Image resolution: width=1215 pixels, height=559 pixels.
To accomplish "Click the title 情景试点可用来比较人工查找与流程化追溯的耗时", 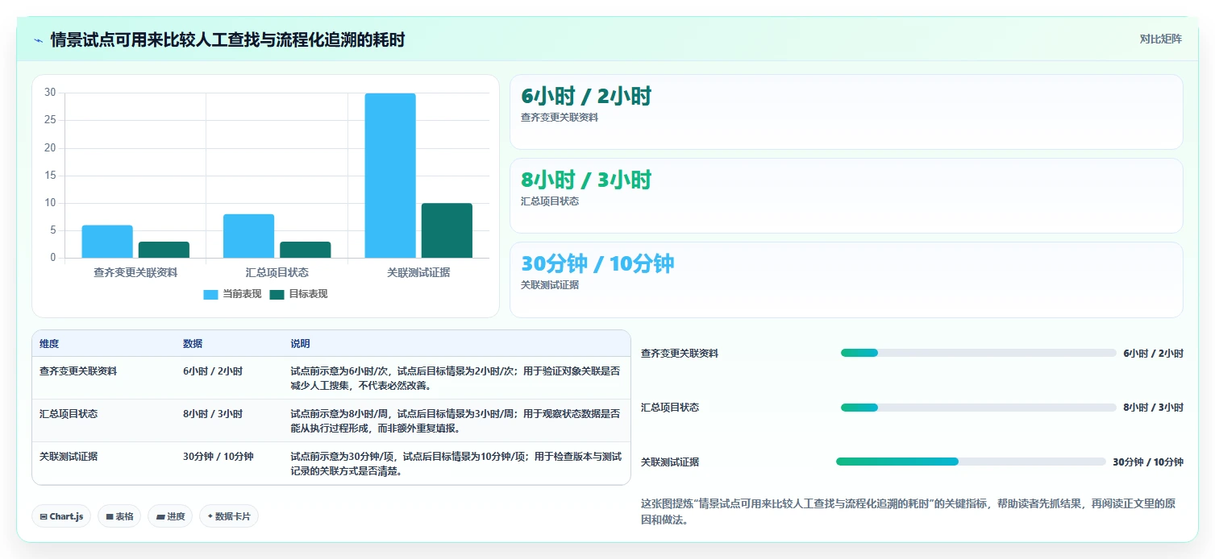I will pyautogui.click(x=227, y=39).
